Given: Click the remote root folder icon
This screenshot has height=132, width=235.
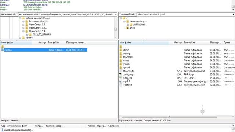Looking at the screenshot, I should (124, 18).
